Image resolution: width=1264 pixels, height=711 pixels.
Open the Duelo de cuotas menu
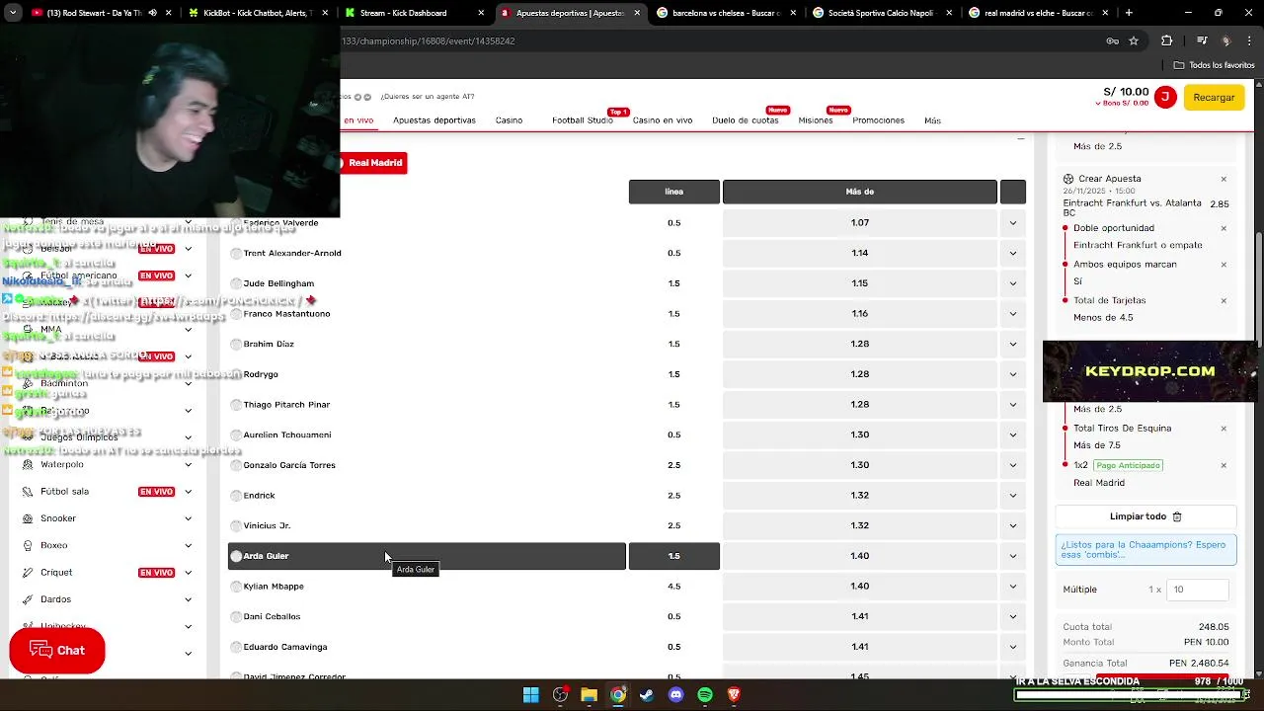click(x=746, y=120)
